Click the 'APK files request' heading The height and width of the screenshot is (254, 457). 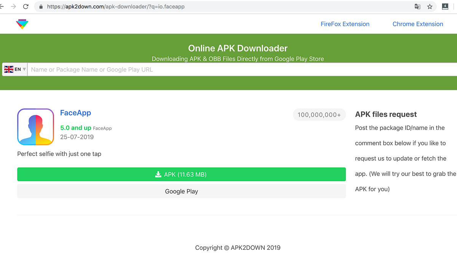pos(386,114)
